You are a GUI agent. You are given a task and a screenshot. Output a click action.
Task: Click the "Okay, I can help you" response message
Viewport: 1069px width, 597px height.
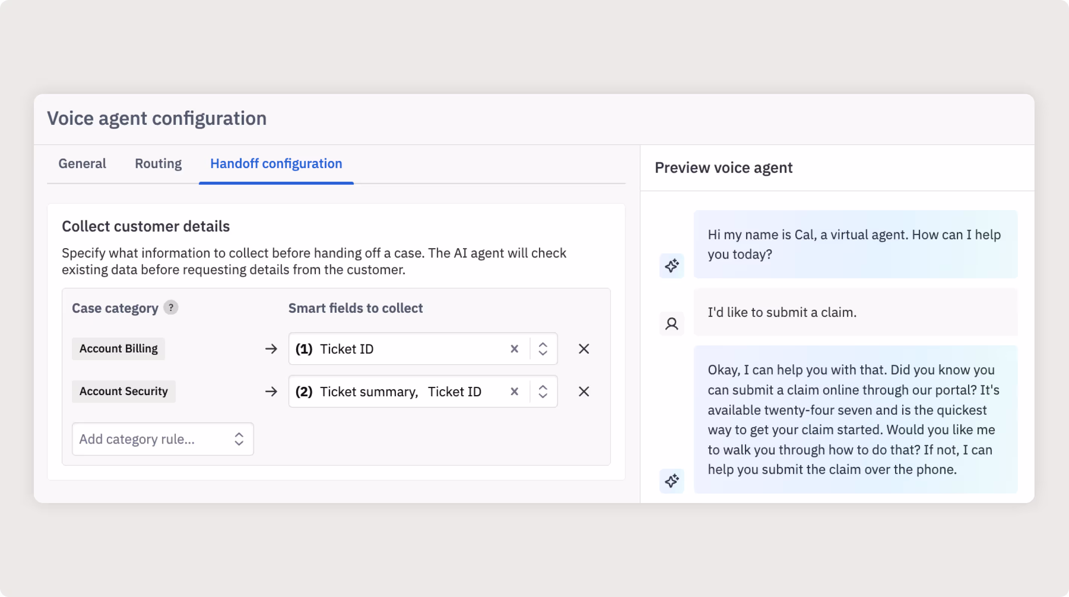tap(855, 420)
